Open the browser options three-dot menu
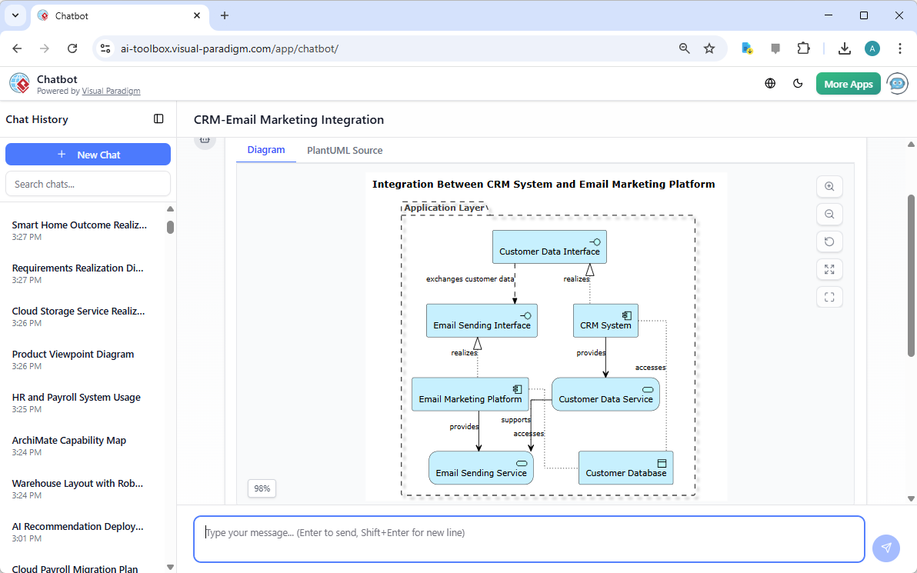The width and height of the screenshot is (917, 573). coord(900,48)
